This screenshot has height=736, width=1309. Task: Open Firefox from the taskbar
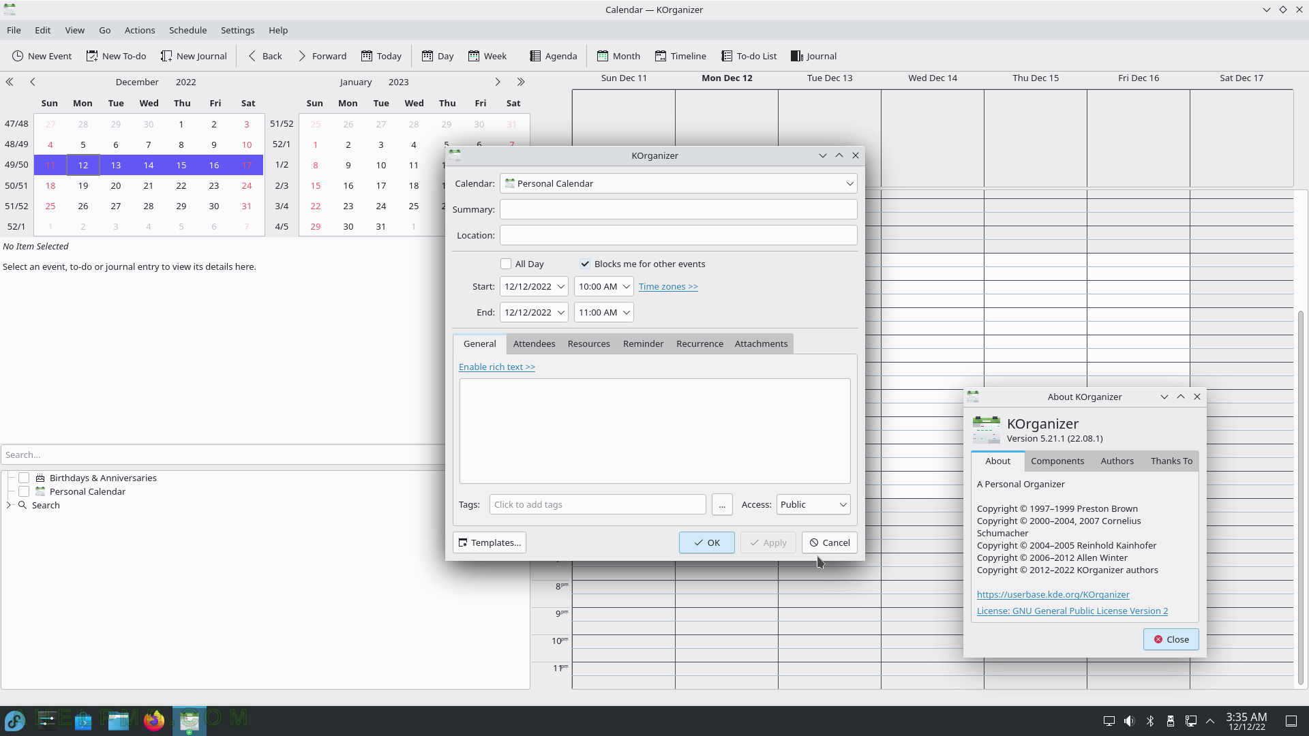click(x=154, y=720)
